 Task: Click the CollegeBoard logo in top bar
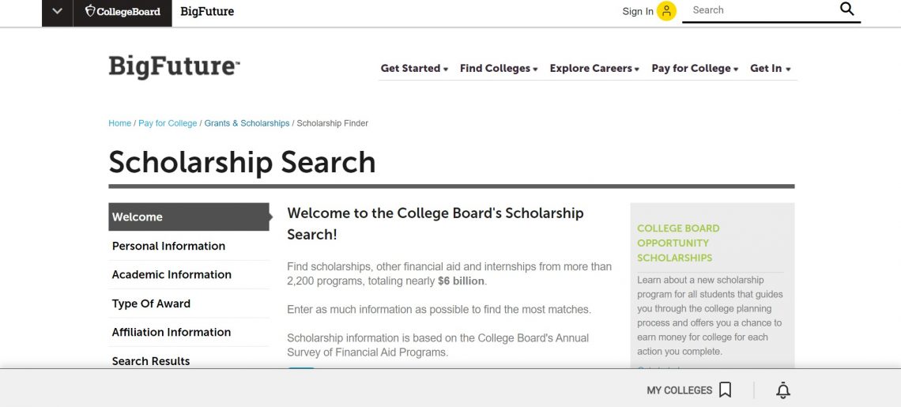[x=123, y=12]
